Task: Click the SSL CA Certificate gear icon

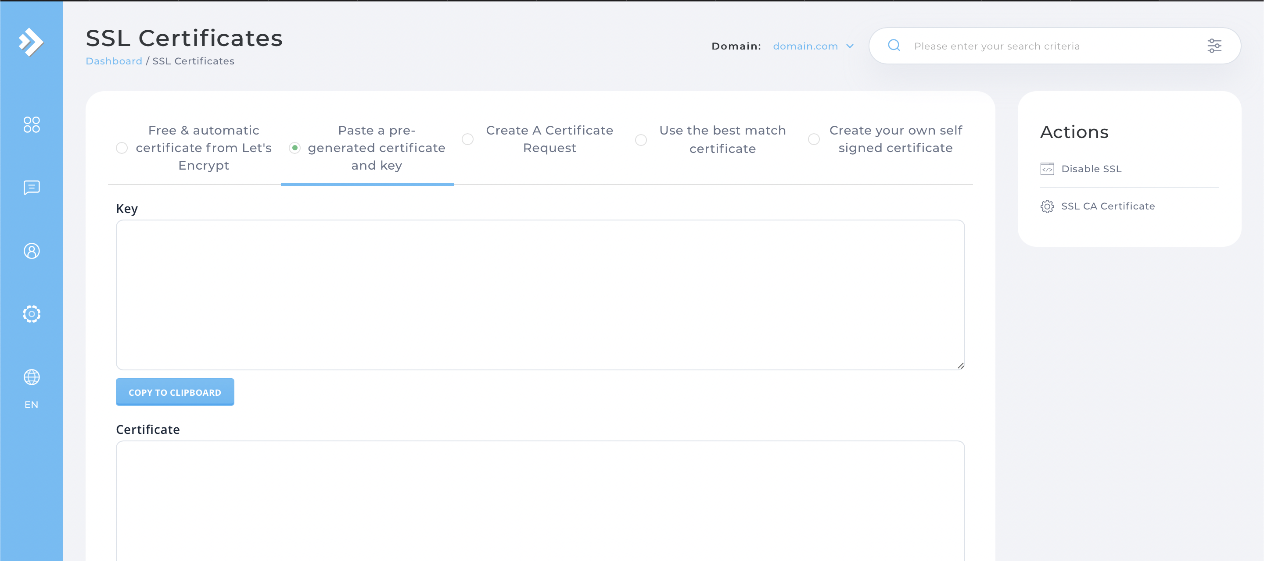Action: pos(1047,206)
